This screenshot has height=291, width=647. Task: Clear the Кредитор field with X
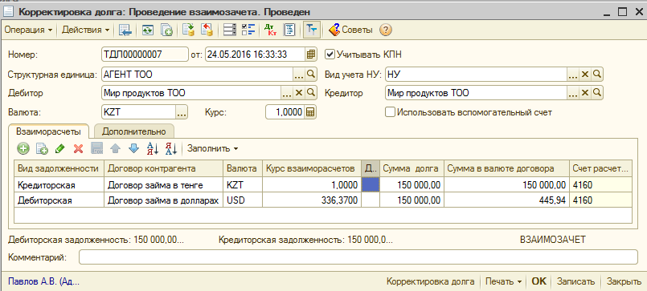point(584,93)
